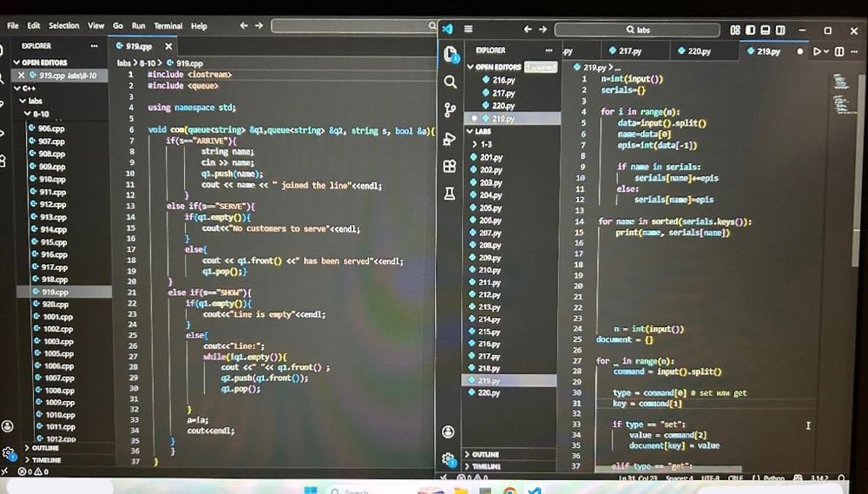Open the hamburger application menu in right window
The image size is (868, 494).
[469, 29]
